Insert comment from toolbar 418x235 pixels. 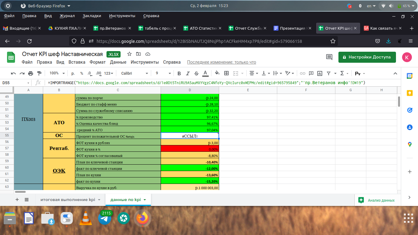coord(311,73)
